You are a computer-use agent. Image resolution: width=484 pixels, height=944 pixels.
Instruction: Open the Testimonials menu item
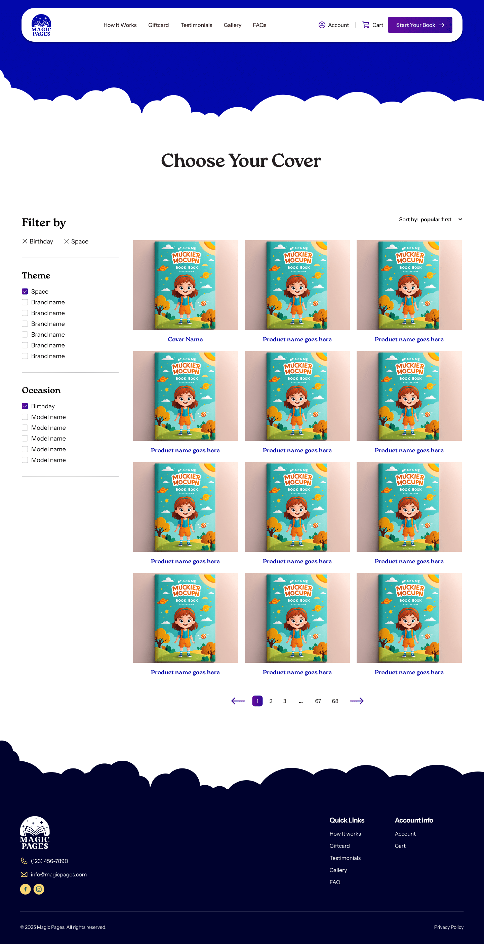click(196, 25)
